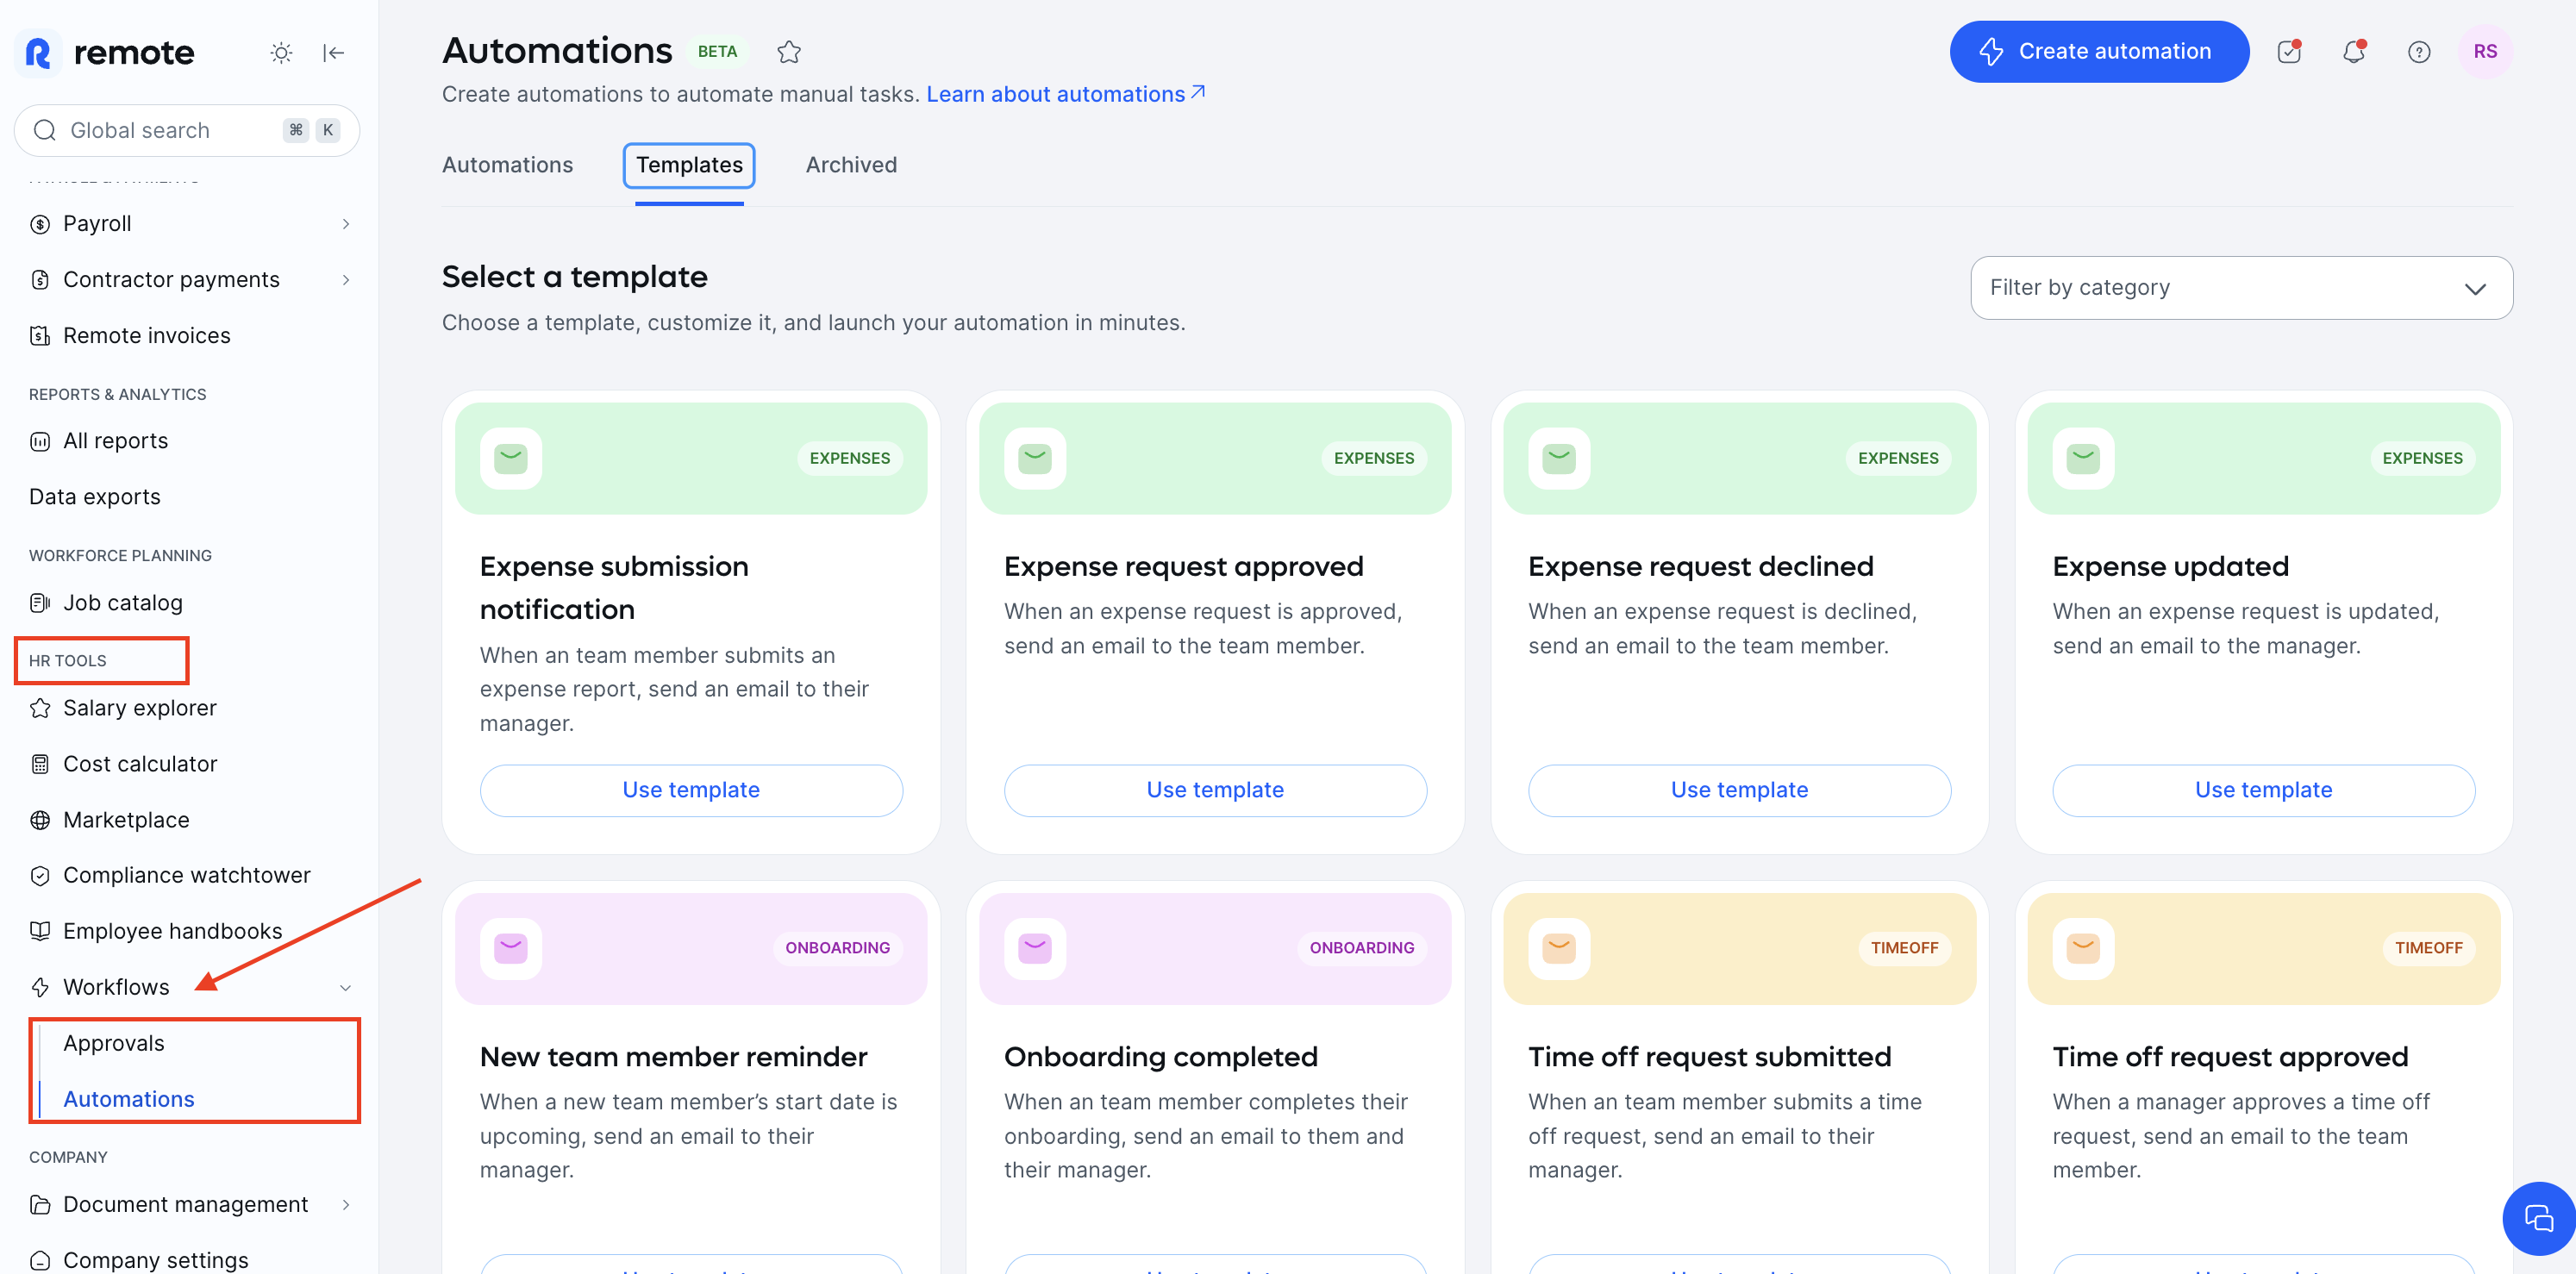Screen dimensions: 2576x1274
Task: Click the Marketplace globe icon
Action: [40, 820]
